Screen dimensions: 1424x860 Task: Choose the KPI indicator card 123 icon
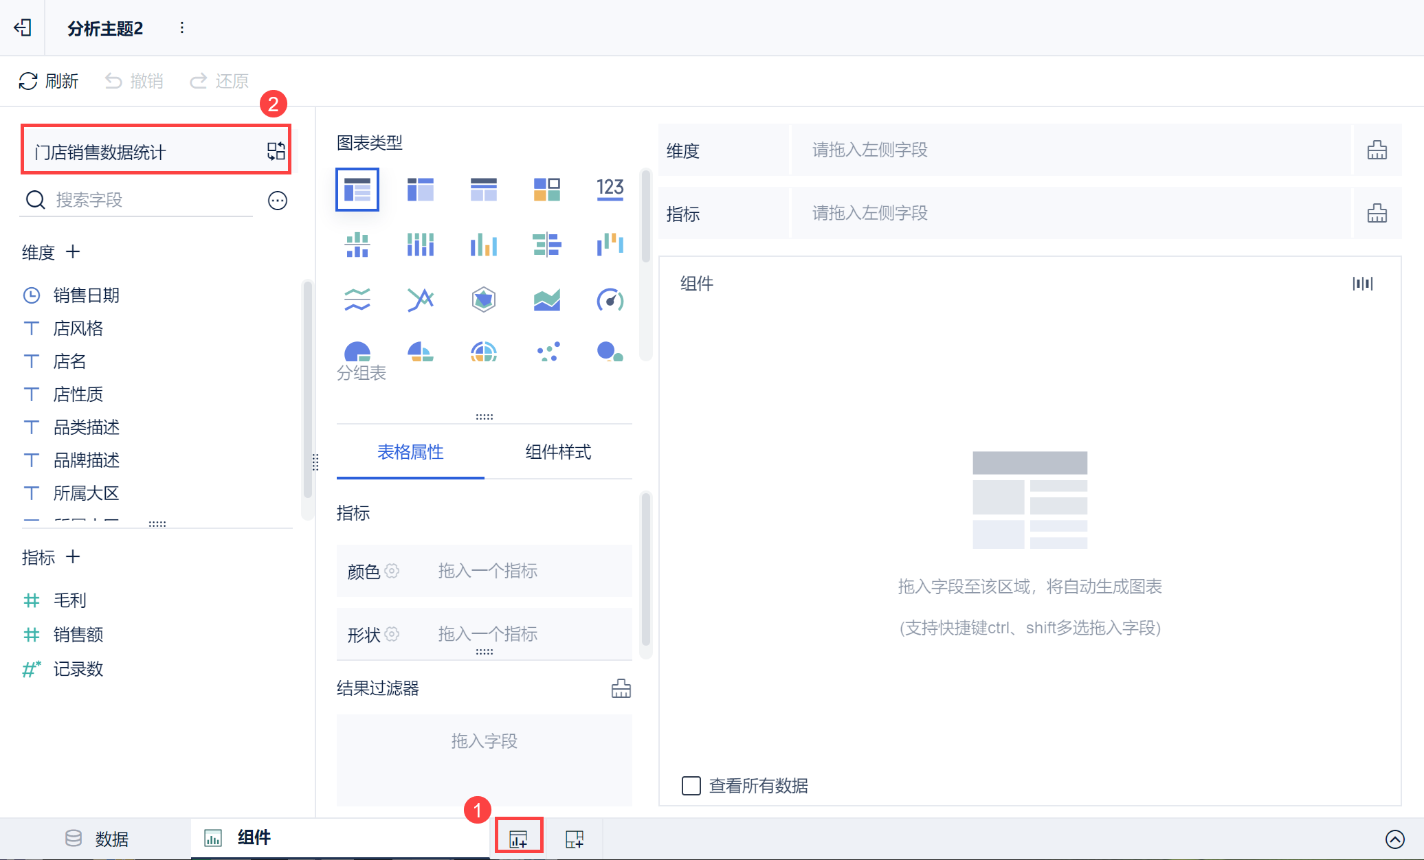[610, 189]
